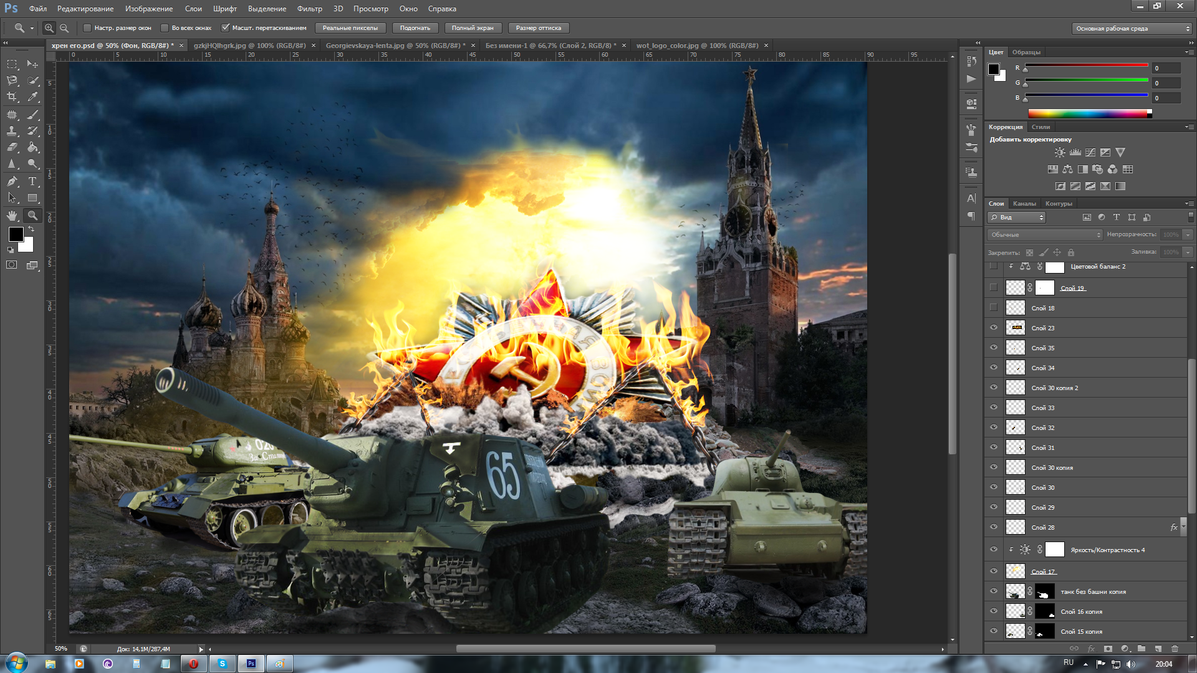Open the Фильтр menu
1197x673 pixels.
(310, 9)
